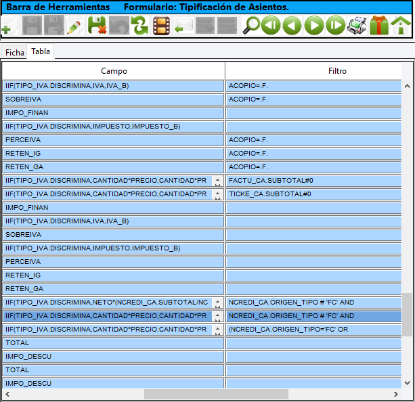This screenshot has height=402, width=415.
Task: Click the gift box icon
Action: point(379,26)
